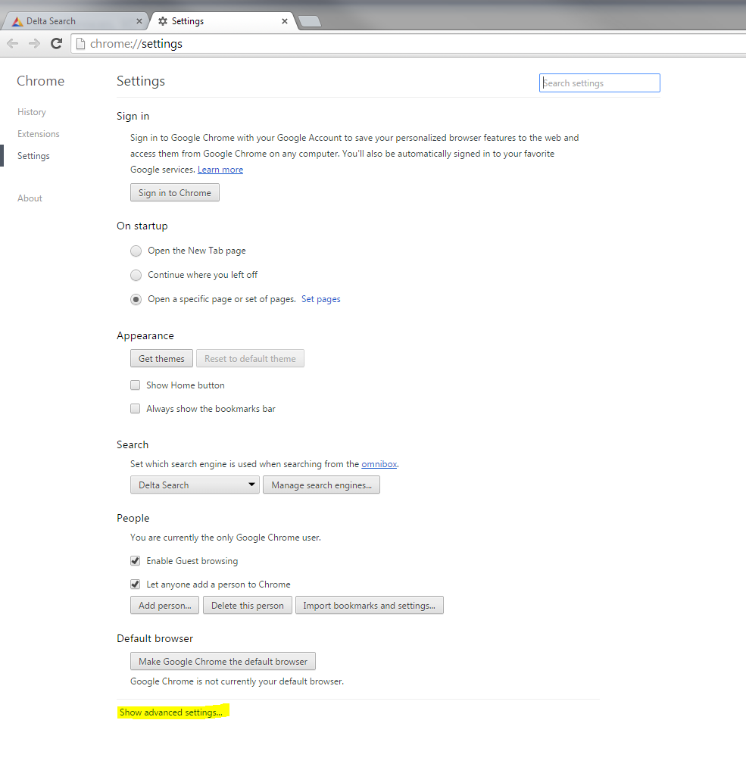Close the Delta Search tab
Viewport: 746px width, 770px height.
pyautogui.click(x=139, y=21)
